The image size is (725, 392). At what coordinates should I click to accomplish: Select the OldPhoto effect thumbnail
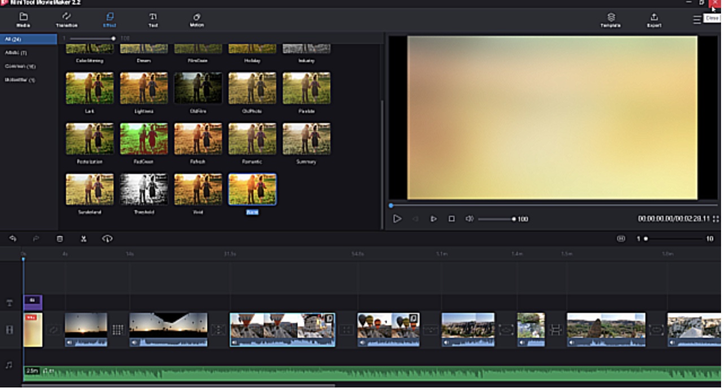tap(252, 88)
